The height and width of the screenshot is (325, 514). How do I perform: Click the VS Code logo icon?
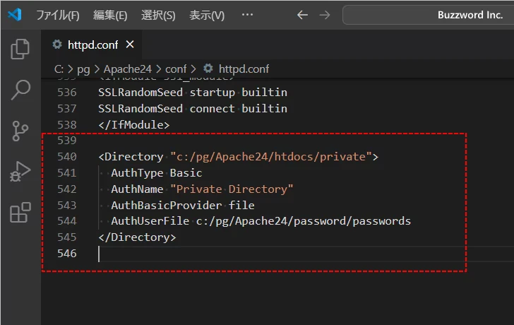click(x=16, y=15)
